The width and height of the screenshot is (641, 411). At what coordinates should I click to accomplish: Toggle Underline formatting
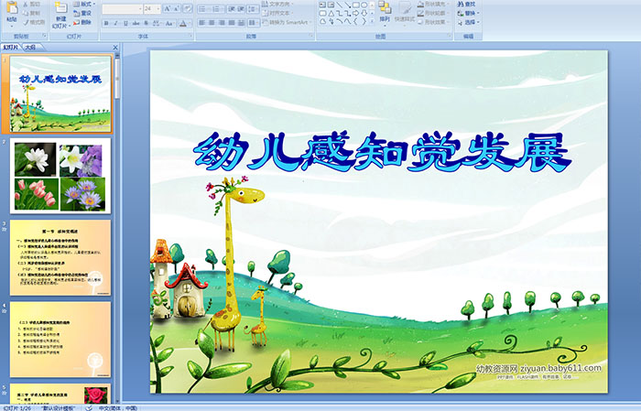(125, 23)
